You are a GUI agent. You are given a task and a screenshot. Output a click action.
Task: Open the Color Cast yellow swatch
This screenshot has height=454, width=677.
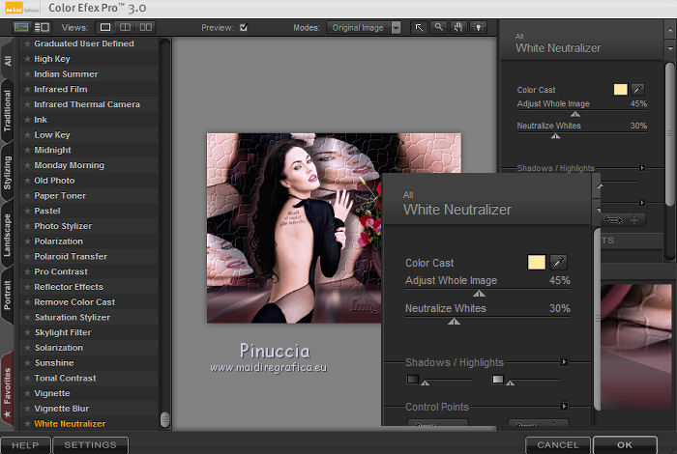click(536, 262)
